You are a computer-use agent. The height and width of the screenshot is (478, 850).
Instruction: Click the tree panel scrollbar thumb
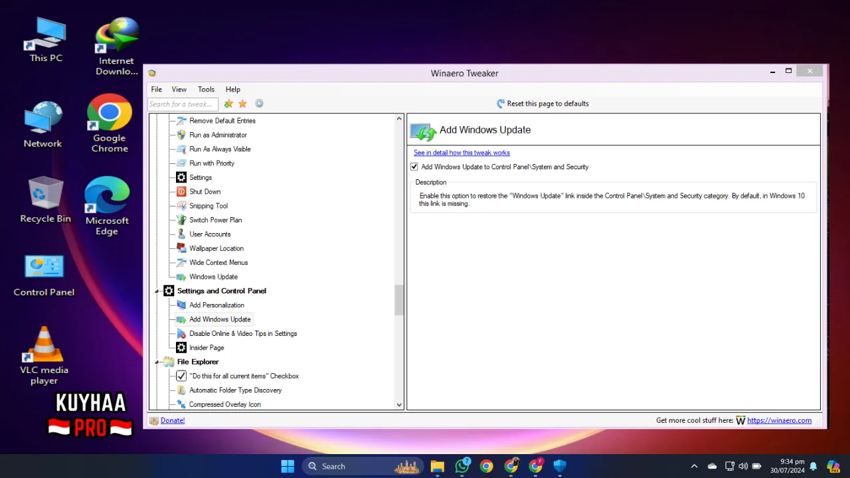(x=399, y=300)
